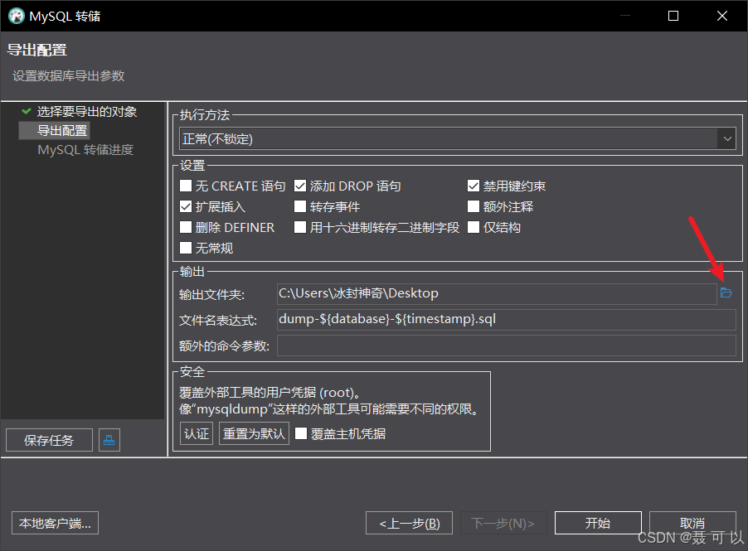Select the 导出配置 wizard step
The height and width of the screenshot is (551, 748).
coord(62,131)
